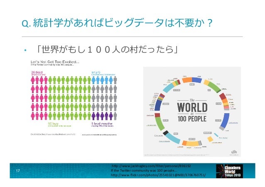Click the '20 dead' pink label

coord(37,73)
